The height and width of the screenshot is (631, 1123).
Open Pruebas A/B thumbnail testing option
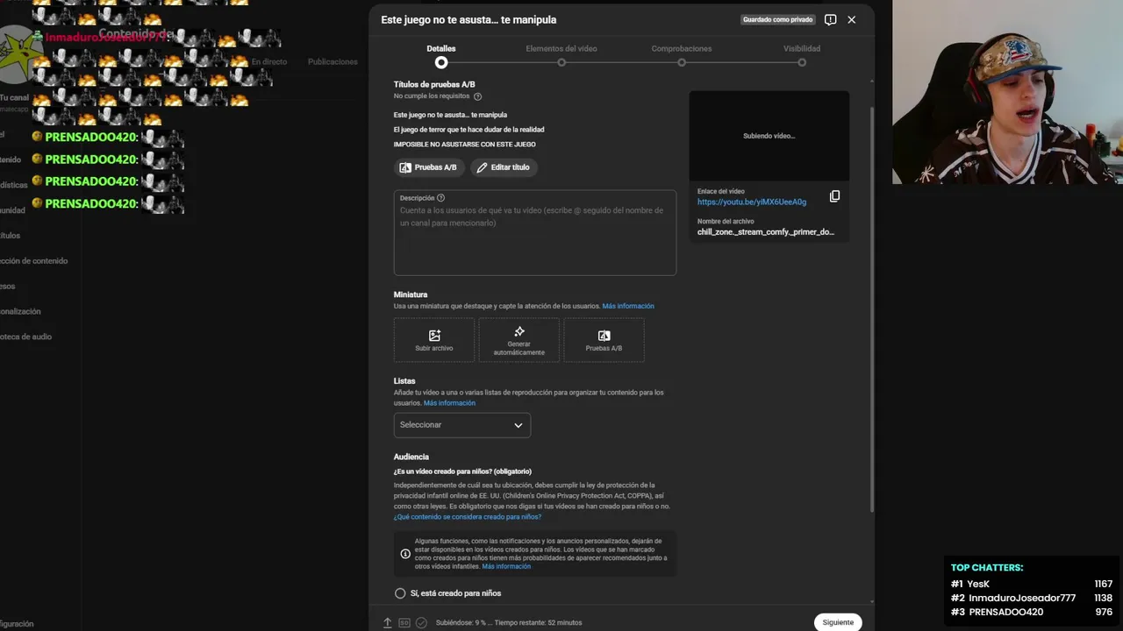click(x=604, y=340)
